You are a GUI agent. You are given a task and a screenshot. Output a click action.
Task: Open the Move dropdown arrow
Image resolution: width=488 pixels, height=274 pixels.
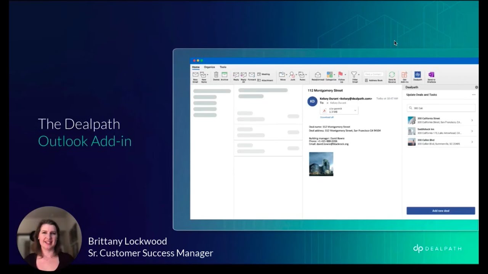(286, 75)
